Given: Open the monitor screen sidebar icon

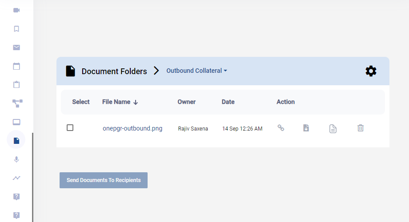Looking at the screenshot, I should pyautogui.click(x=16, y=122).
